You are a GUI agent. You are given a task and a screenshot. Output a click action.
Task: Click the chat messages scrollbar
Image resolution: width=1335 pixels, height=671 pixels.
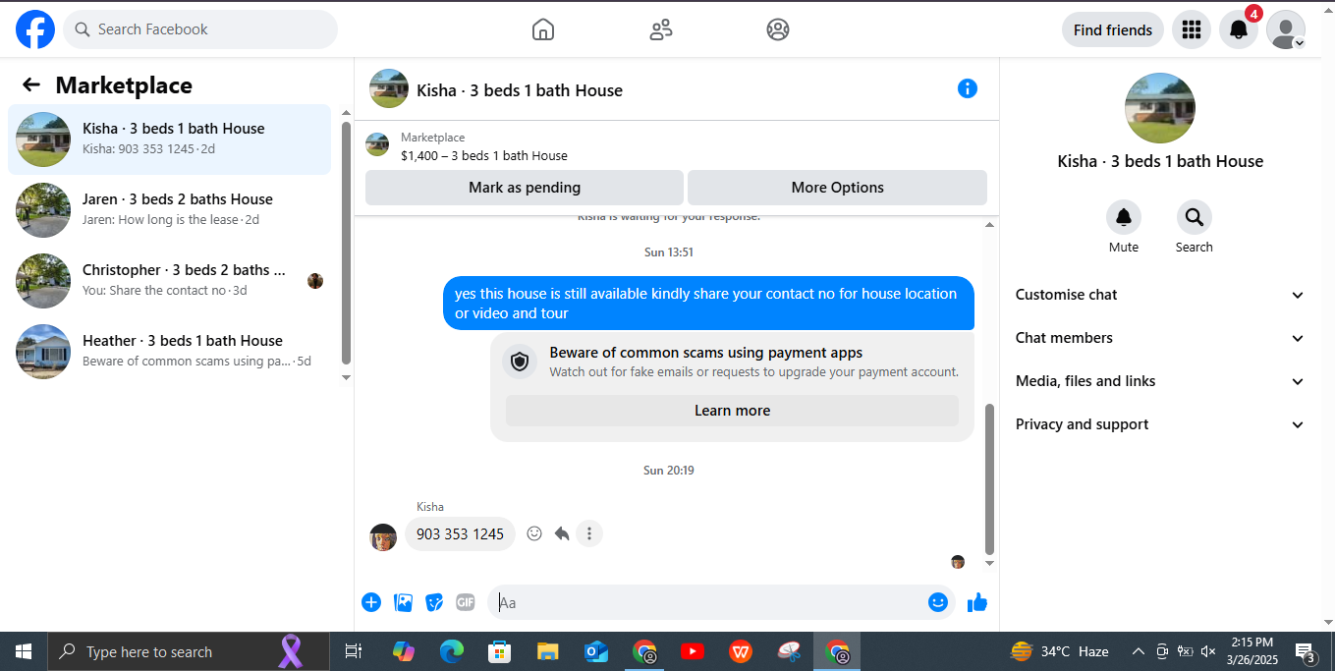pos(989,479)
